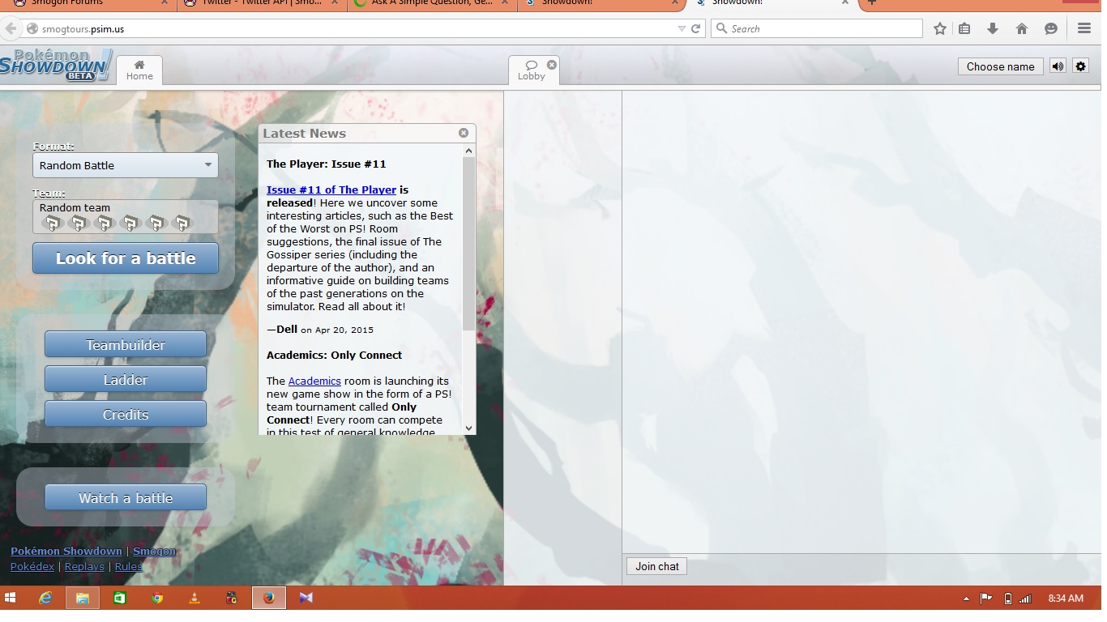The width and height of the screenshot is (1107, 622).
Task: Bookmark this page with the star icon
Action: [939, 28]
